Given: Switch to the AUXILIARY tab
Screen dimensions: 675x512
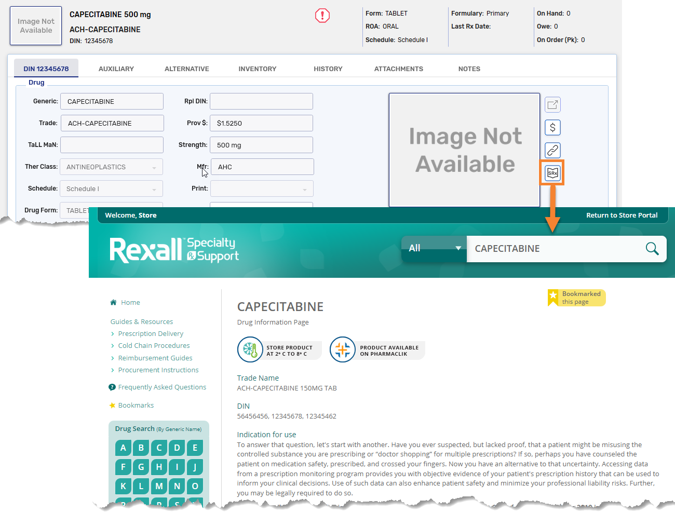Looking at the screenshot, I should click(116, 68).
